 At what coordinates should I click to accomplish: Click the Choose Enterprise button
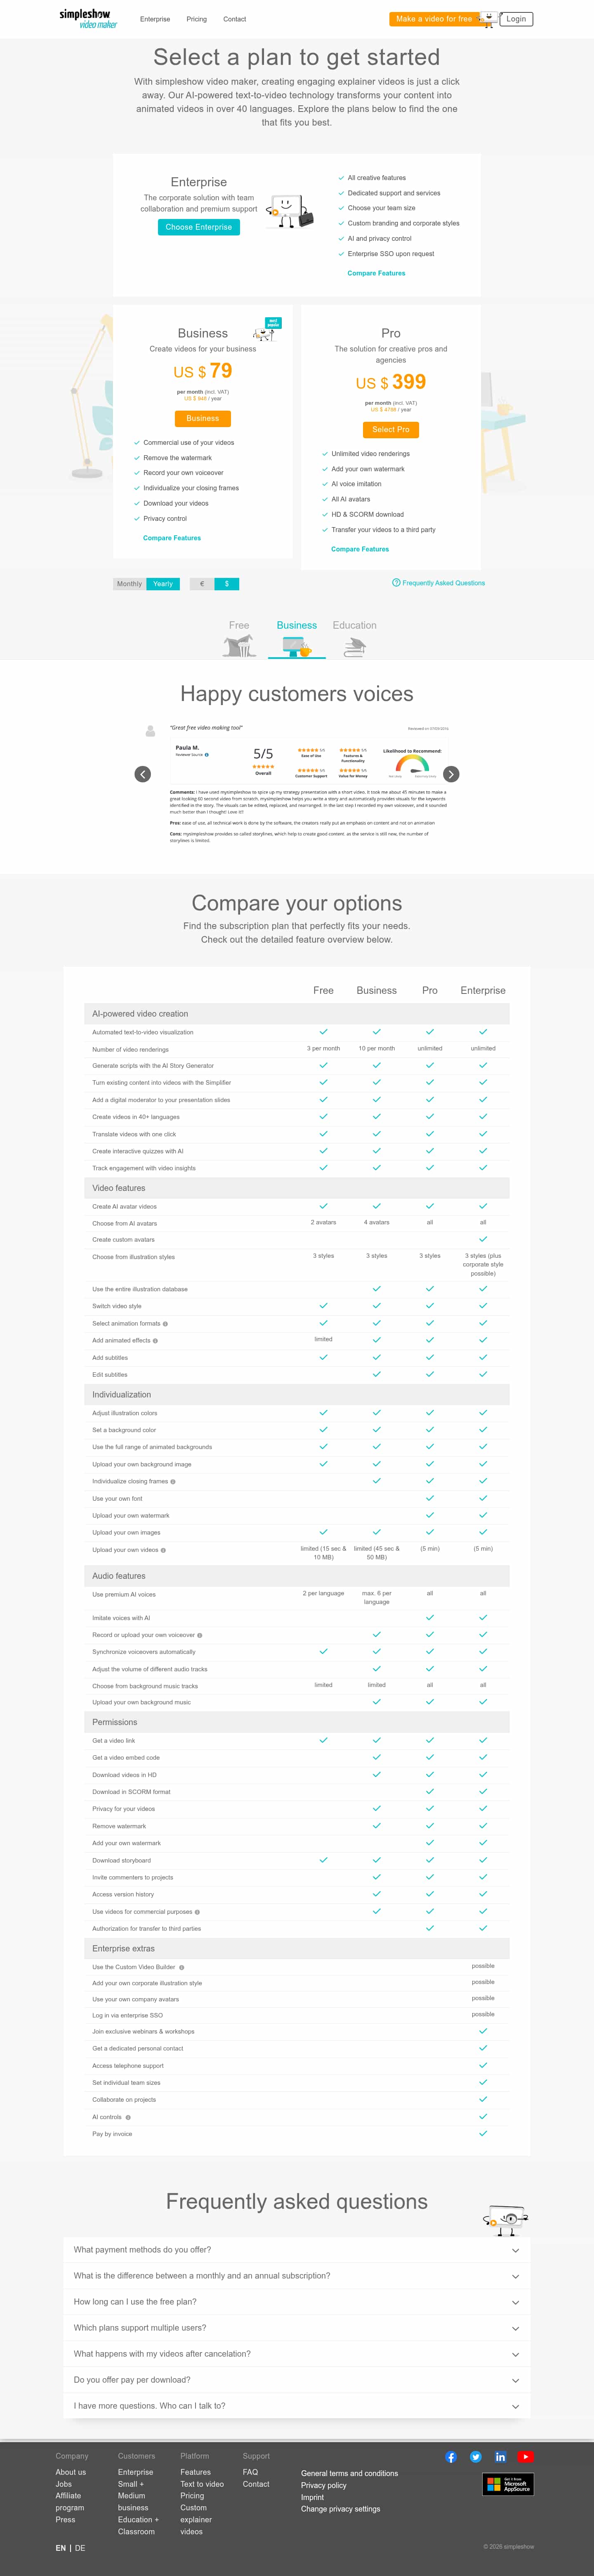coord(199,227)
